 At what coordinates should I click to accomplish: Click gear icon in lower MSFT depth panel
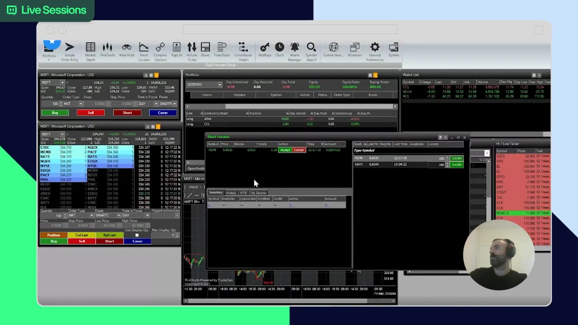click(152, 127)
